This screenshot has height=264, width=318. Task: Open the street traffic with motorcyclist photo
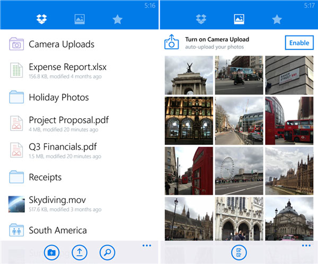pos(239,75)
